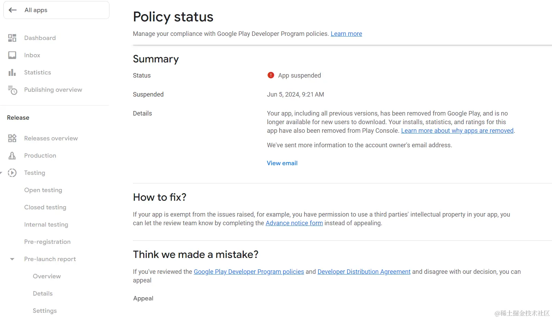Open the Advance notice form link

click(294, 223)
